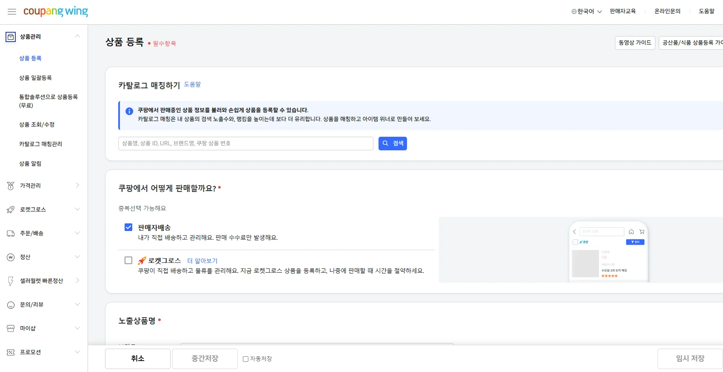Click the 마이샵 storefront icon
This screenshot has height=372, width=723.
pyautogui.click(x=11, y=328)
